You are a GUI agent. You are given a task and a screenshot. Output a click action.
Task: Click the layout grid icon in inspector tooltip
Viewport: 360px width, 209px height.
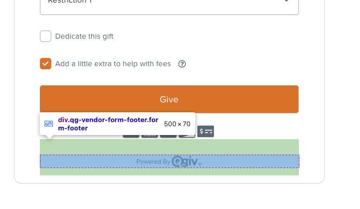point(49,124)
